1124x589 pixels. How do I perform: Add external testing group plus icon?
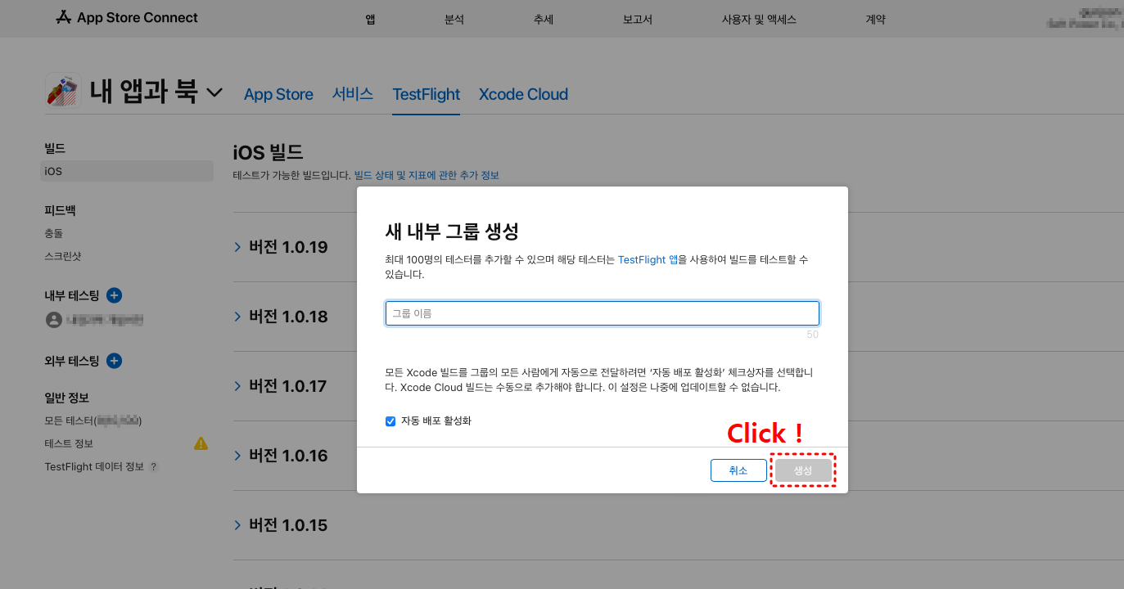pos(115,361)
